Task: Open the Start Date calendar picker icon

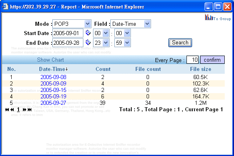Action: click(x=88, y=33)
